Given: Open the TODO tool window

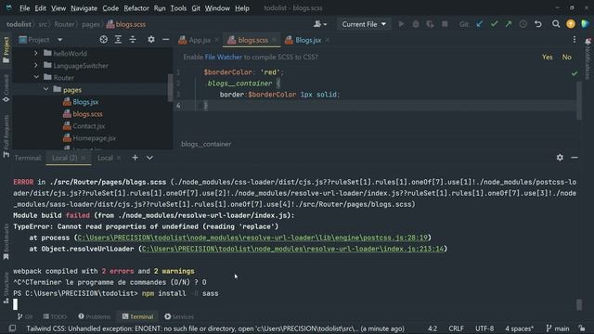Looking at the screenshot, I should click(x=55, y=316).
